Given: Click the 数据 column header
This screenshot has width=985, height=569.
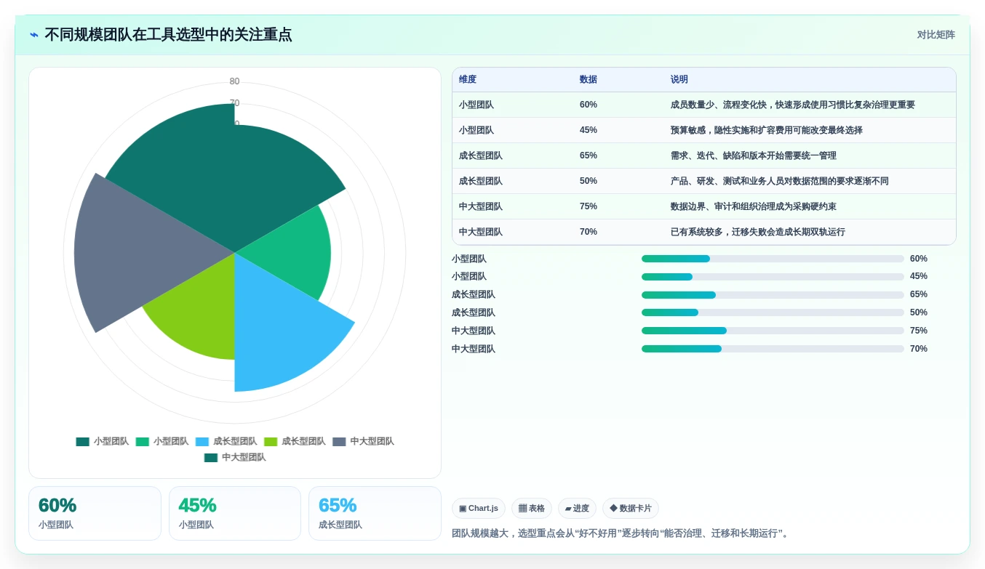Looking at the screenshot, I should [588, 79].
